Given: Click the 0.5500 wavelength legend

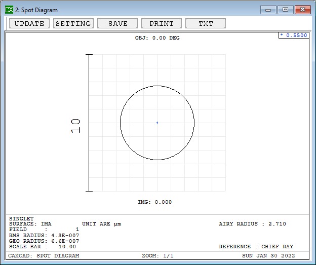Looking at the screenshot, I should (294, 35).
